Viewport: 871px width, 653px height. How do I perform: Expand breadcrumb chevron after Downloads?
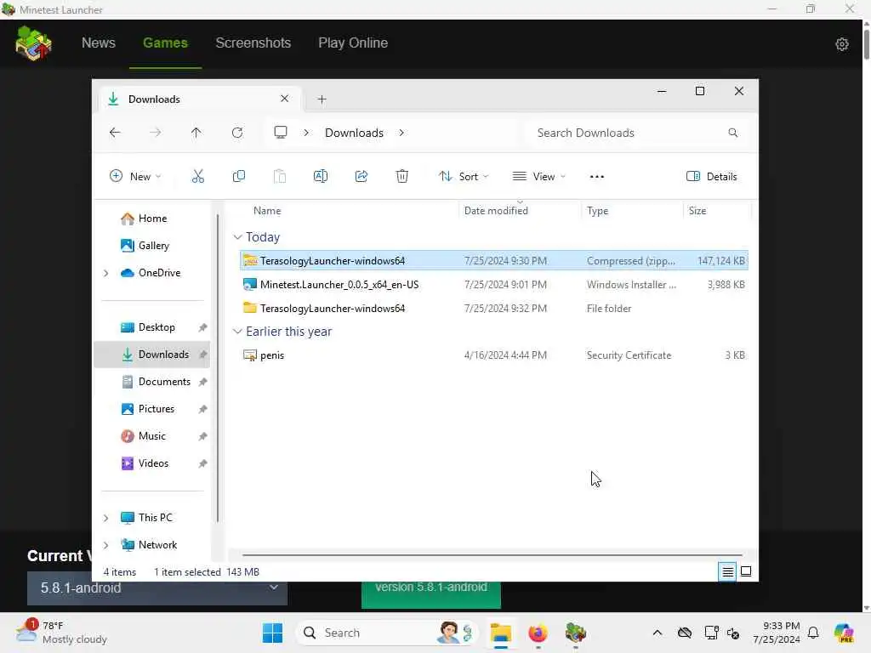click(401, 133)
